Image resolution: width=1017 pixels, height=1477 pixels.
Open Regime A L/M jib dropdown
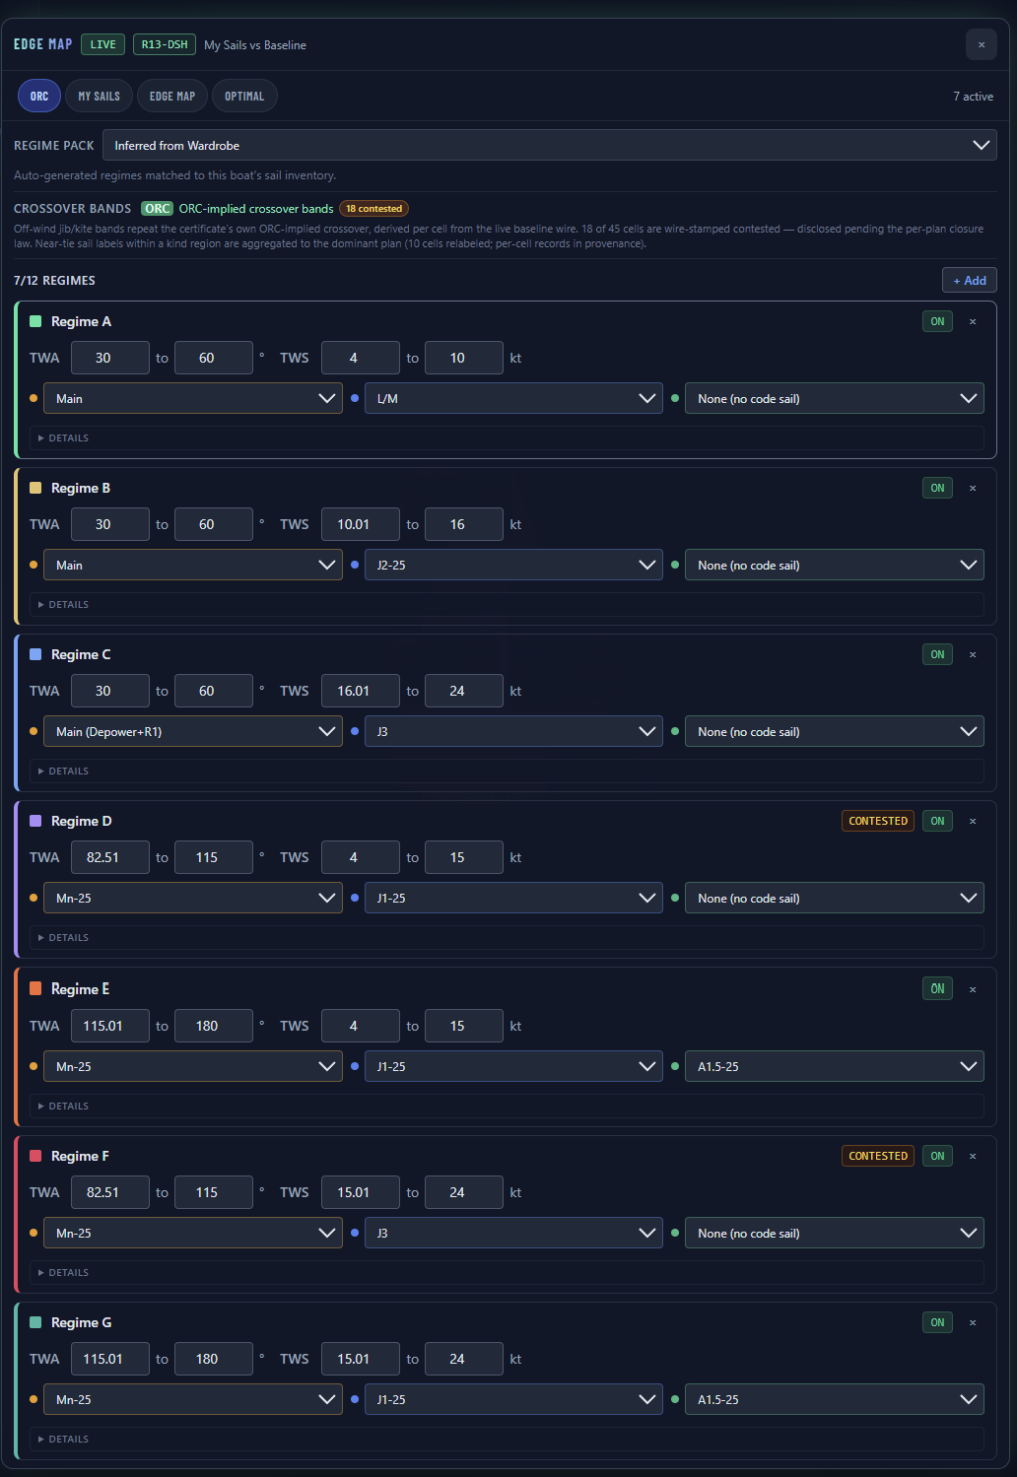pos(513,398)
